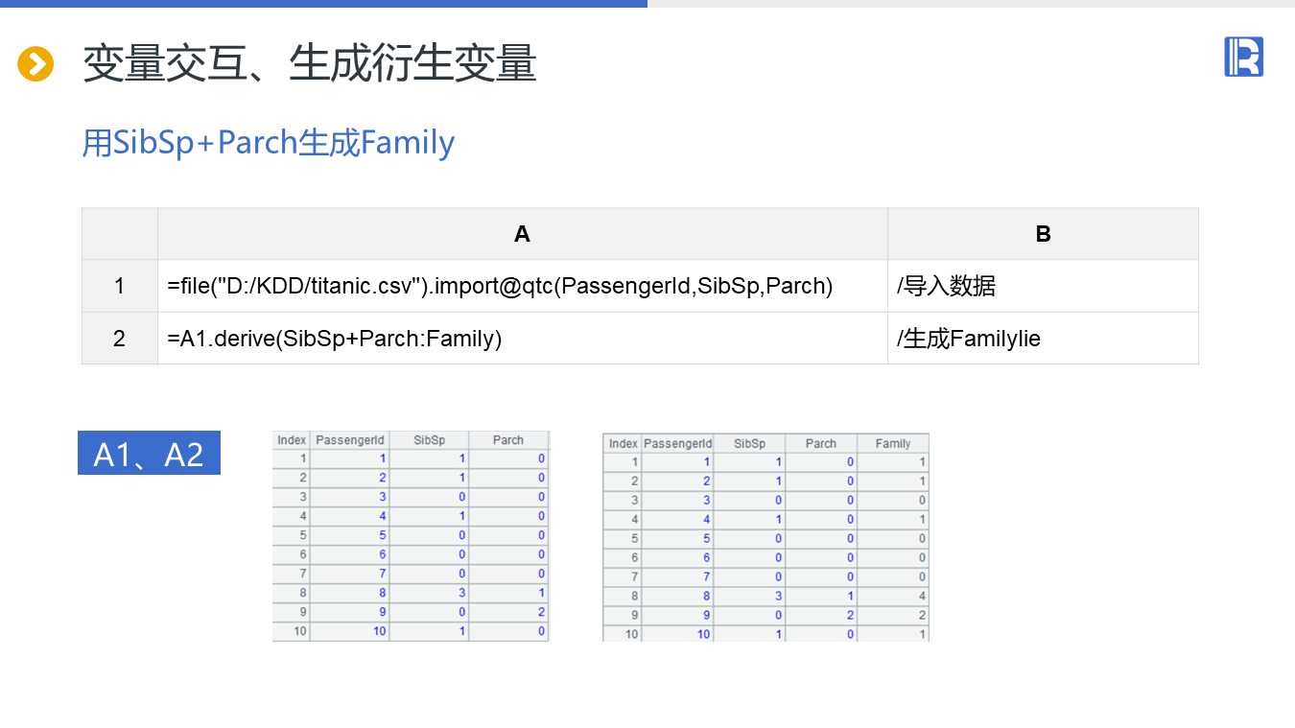Click row number 1 in code grid

pos(119,286)
